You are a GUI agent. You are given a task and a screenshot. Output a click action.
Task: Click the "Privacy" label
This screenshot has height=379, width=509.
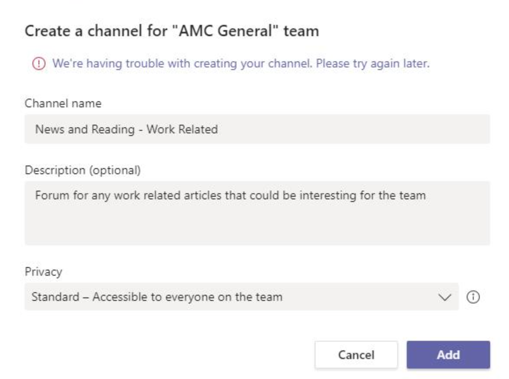tap(43, 272)
